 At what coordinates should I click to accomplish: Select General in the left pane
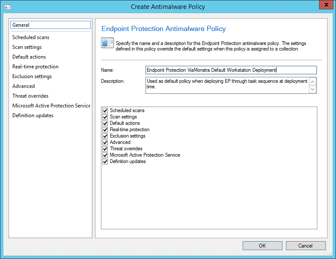(x=50, y=25)
